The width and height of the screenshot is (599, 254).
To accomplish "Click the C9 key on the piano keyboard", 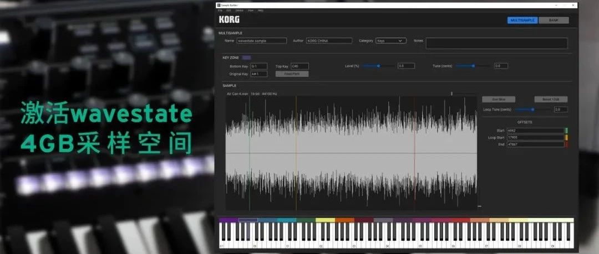I will (x=554, y=245).
